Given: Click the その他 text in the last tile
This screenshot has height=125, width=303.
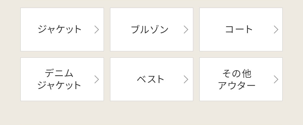Looking at the screenshot, I should 237,74.
